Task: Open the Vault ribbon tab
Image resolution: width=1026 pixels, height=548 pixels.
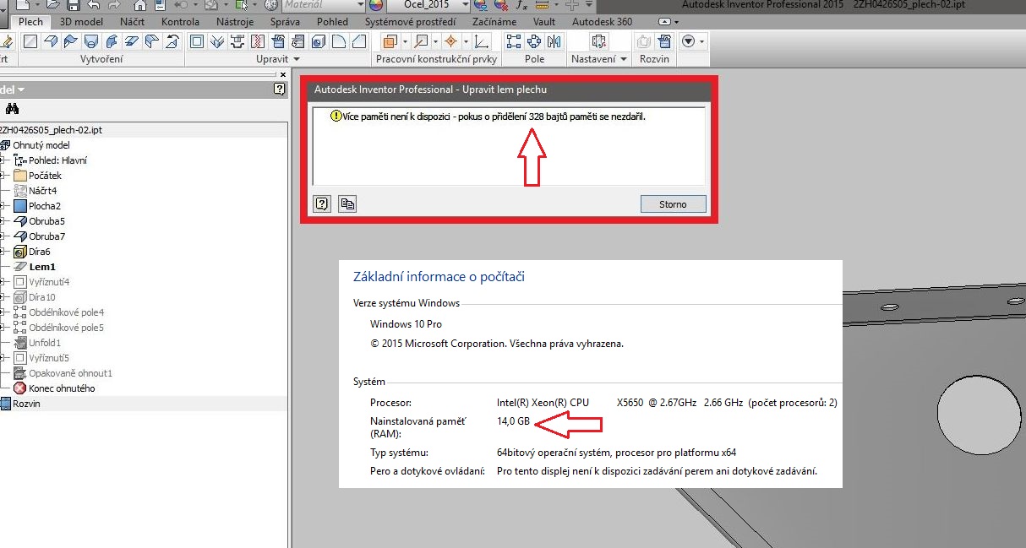Action: (x=545, y=22)
